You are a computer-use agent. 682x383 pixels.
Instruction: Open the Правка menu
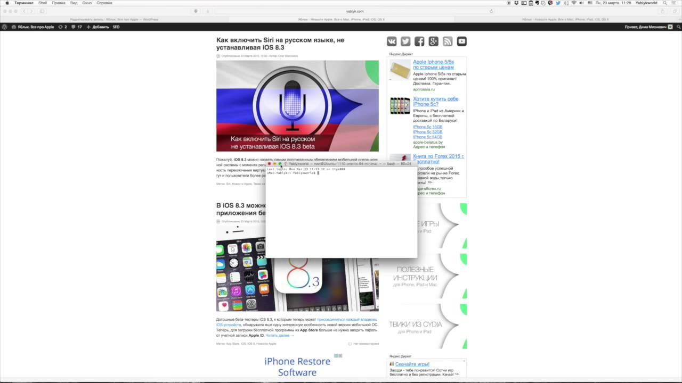tap(59, 3)
